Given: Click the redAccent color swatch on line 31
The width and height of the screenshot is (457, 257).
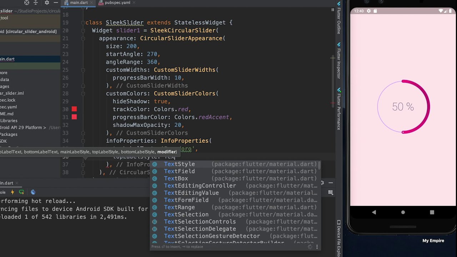Looking at the screenshot, I should coord(74,117).
